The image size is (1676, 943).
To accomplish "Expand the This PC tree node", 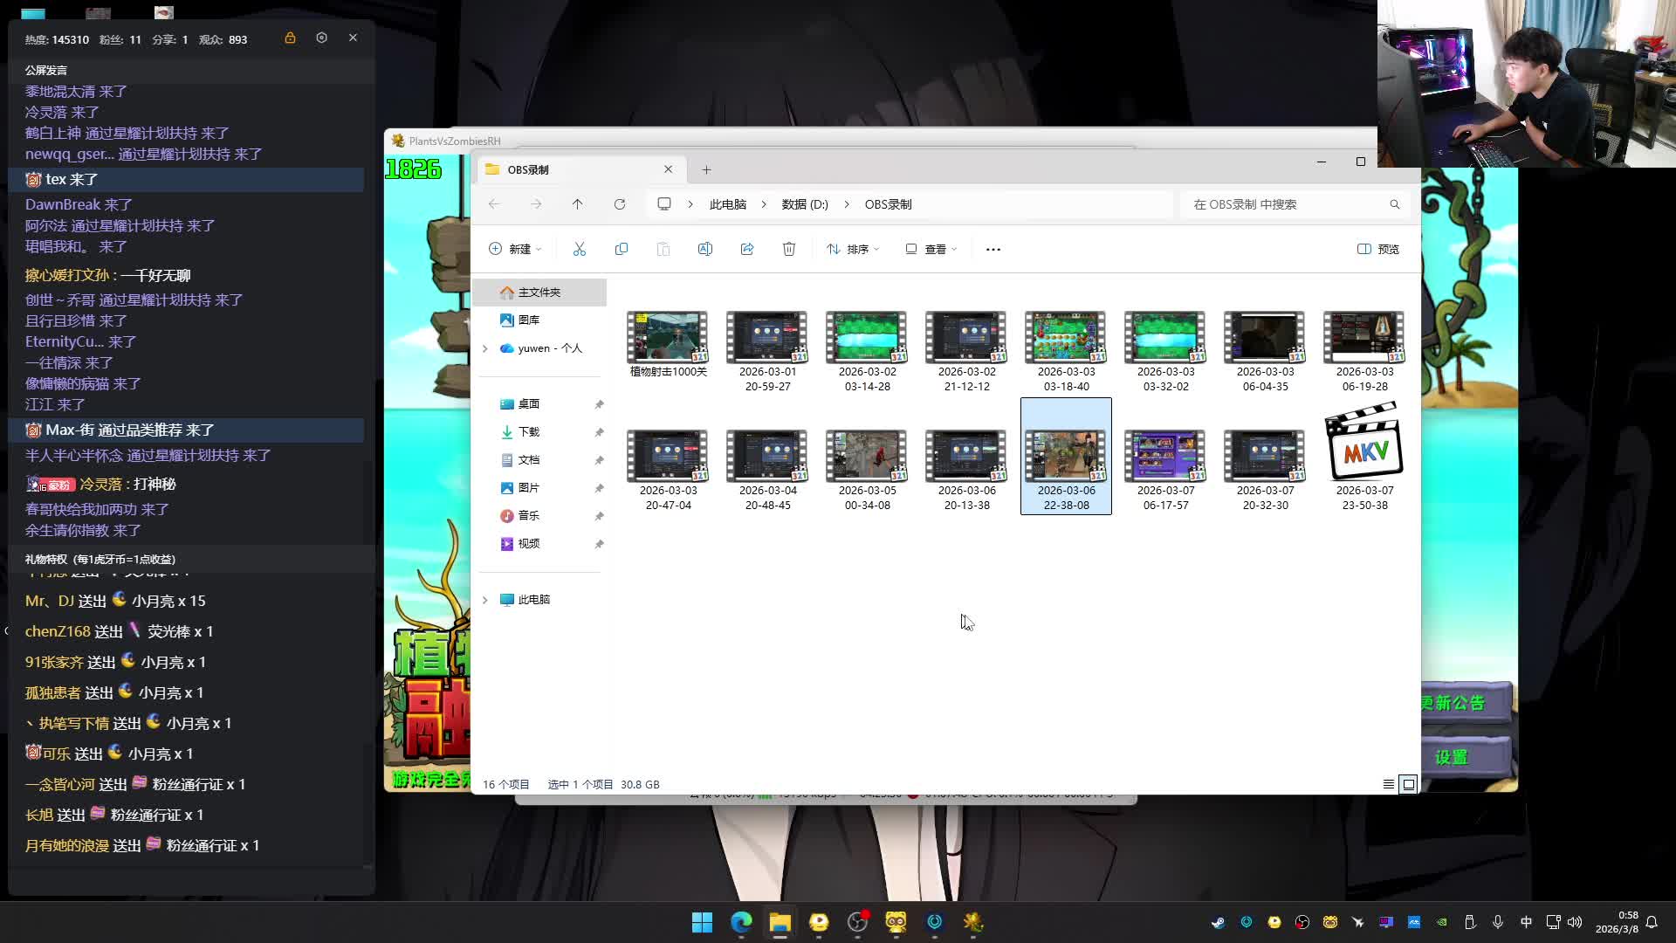I will (485, 600).
